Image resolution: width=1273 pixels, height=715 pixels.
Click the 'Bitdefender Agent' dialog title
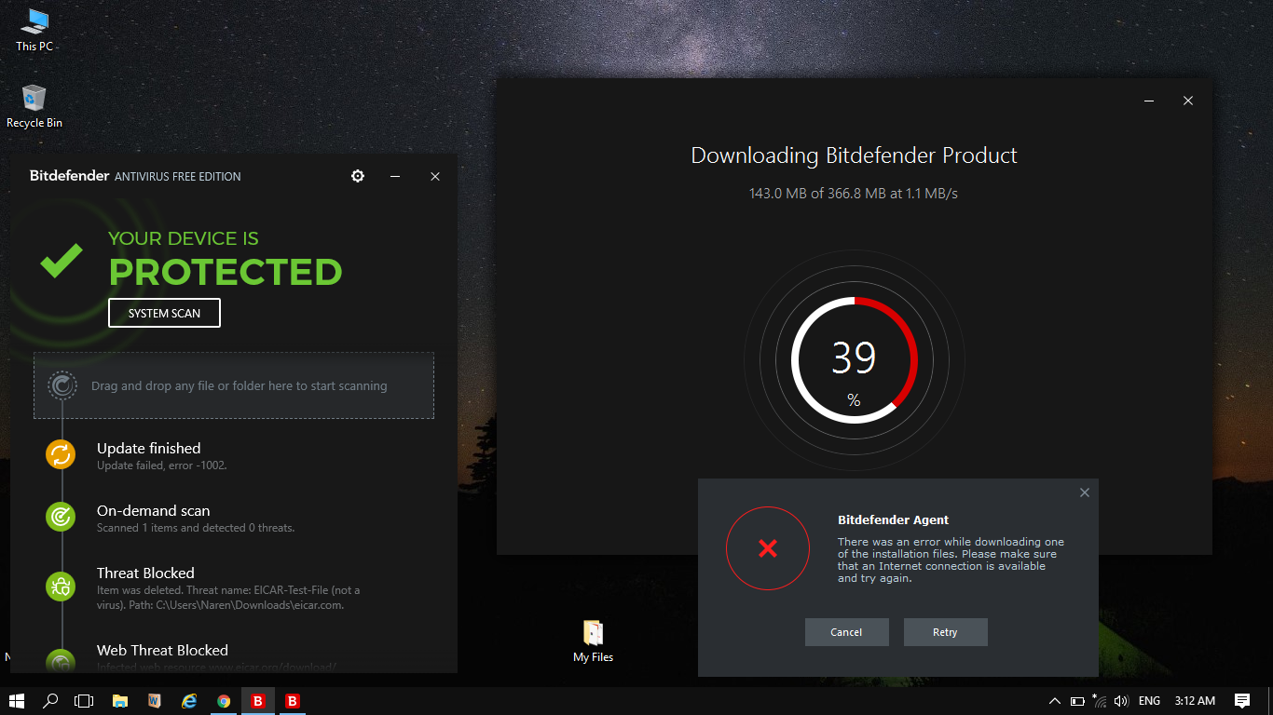pyautogui.click(x=893, y=520)
